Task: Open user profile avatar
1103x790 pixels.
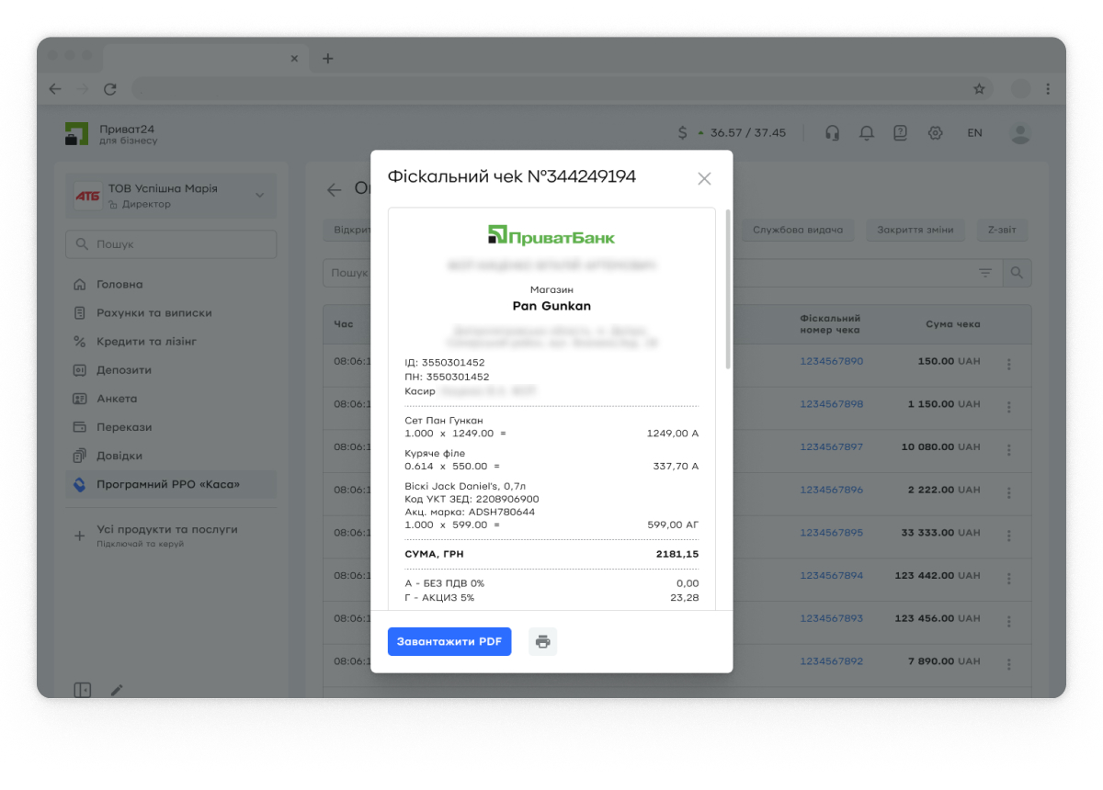Action: click(x=1019, y=133)
